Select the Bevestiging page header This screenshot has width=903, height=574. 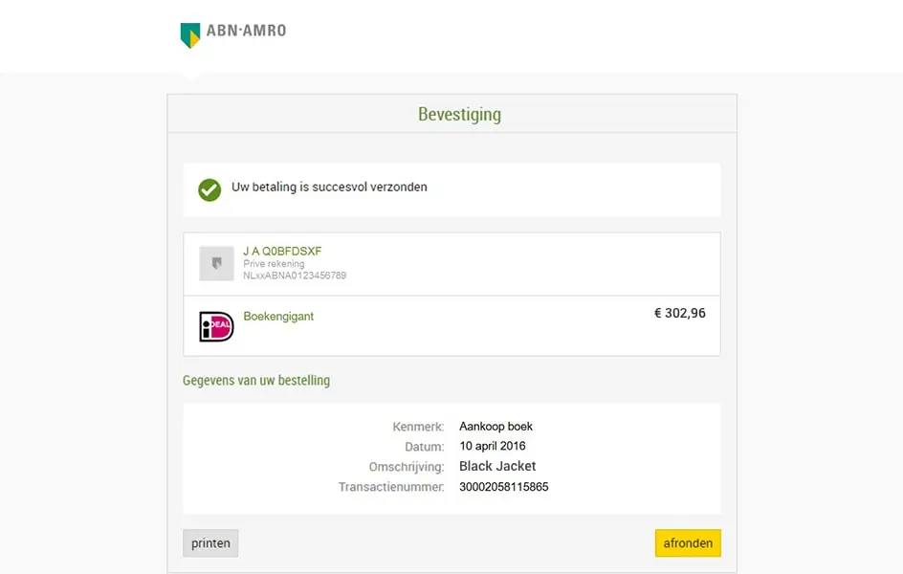[x=459, y=114]
